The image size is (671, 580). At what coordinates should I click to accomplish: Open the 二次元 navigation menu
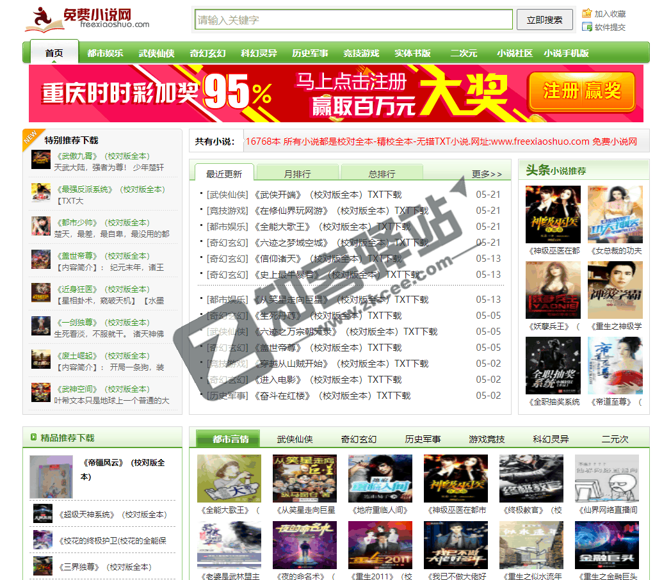pos(463,52)
